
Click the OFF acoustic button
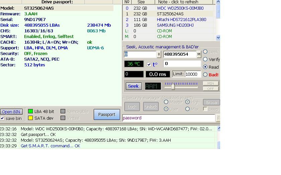point(210,89)
